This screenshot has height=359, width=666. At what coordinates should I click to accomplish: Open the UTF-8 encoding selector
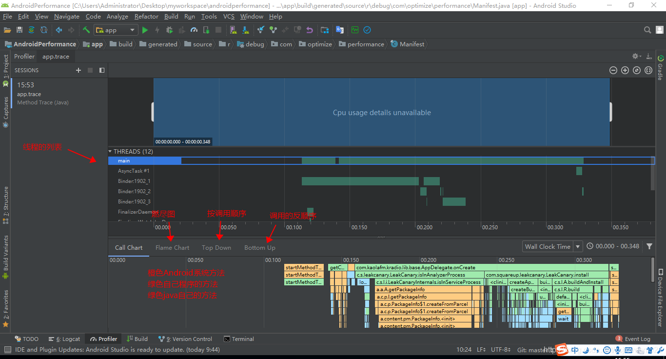click(501, 350)
